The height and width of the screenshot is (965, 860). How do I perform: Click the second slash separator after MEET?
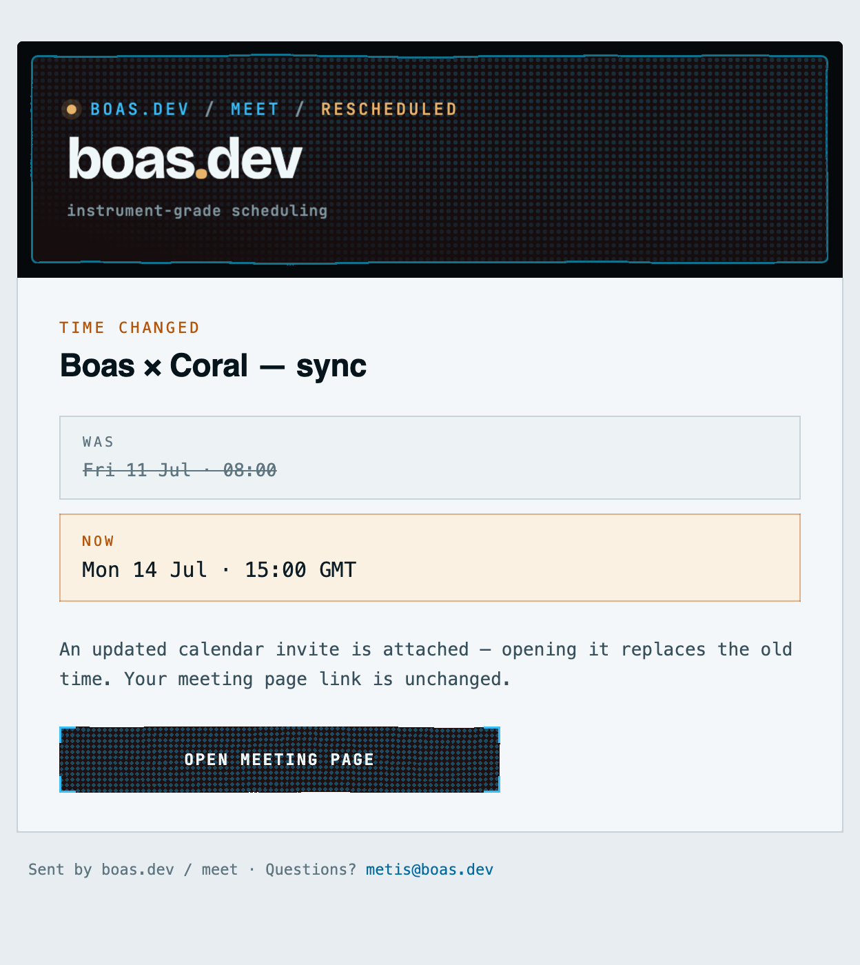[x=300, y=109]
